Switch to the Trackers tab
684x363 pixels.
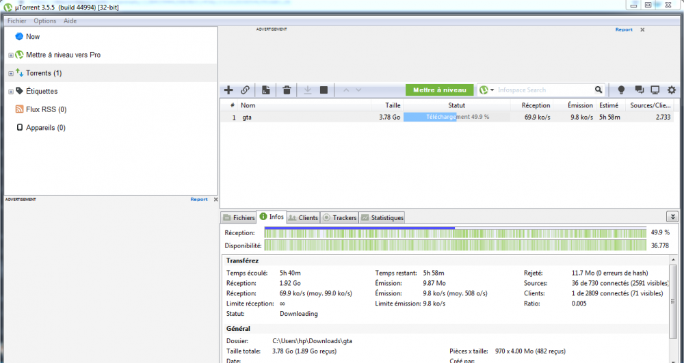point(339,217)
